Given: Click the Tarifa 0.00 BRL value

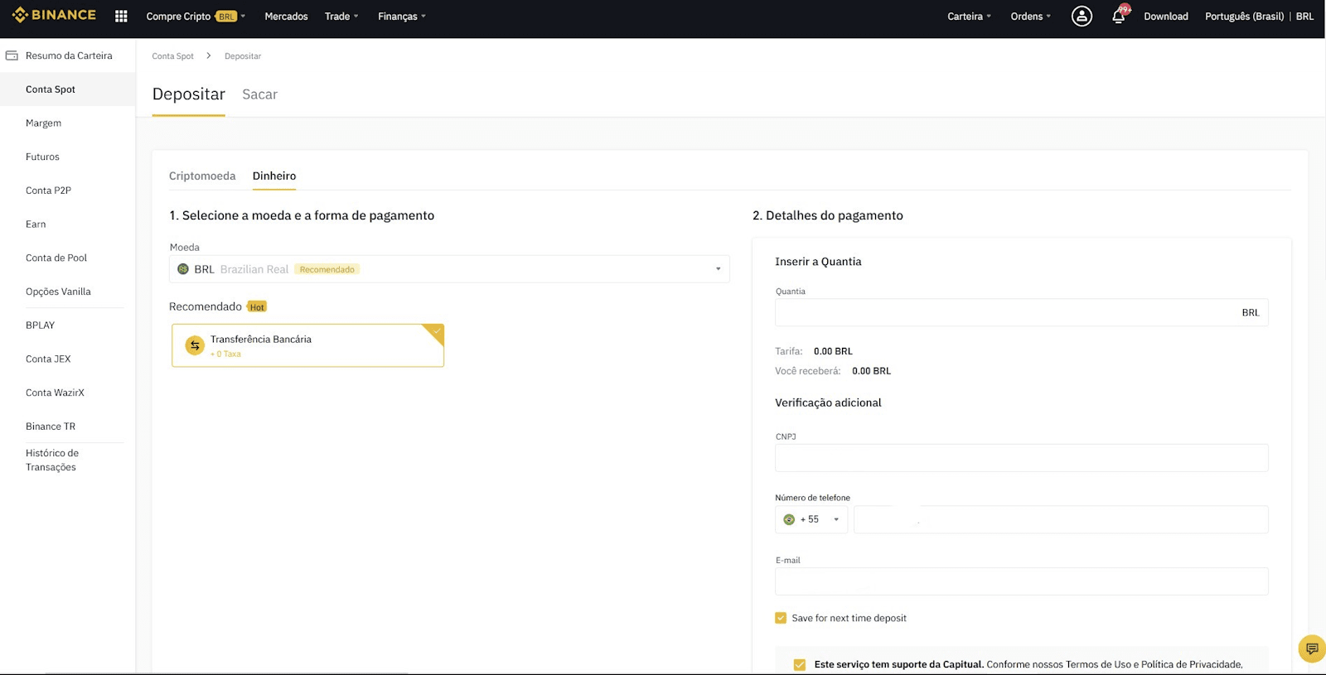Looking at the screenshot, I should (833, 351).
